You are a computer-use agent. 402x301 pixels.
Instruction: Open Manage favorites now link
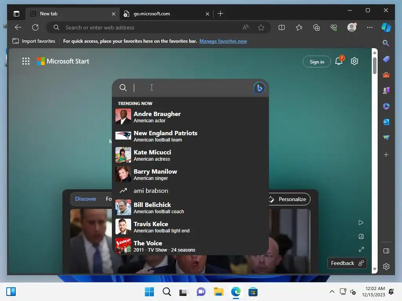point(223,41)
